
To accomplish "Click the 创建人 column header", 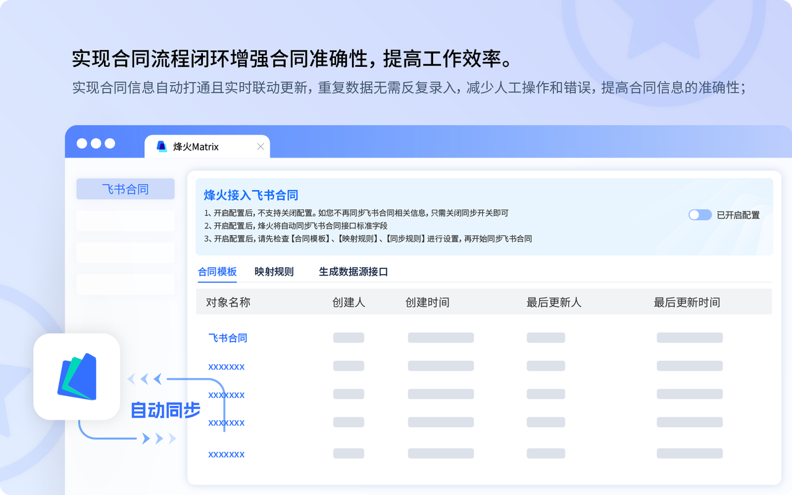I will (x=349, y=303).
